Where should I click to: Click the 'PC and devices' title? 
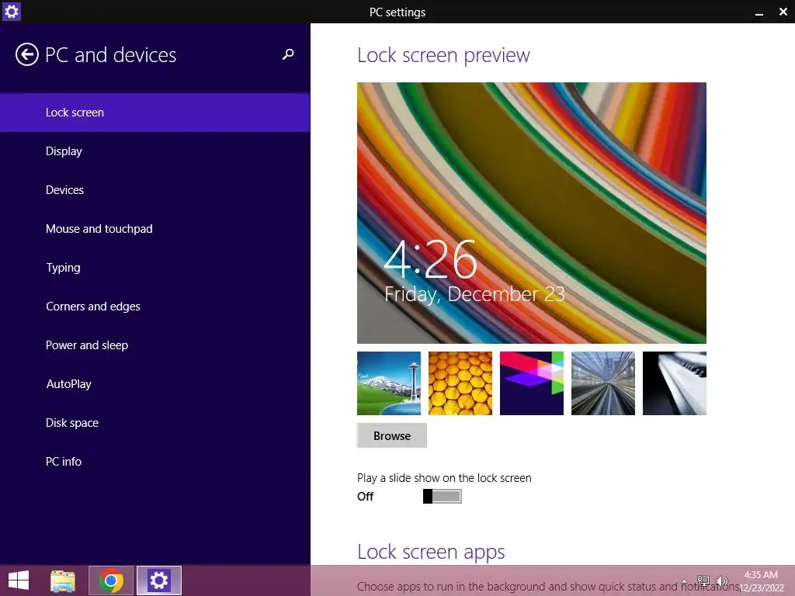click(x=110, y=55)
